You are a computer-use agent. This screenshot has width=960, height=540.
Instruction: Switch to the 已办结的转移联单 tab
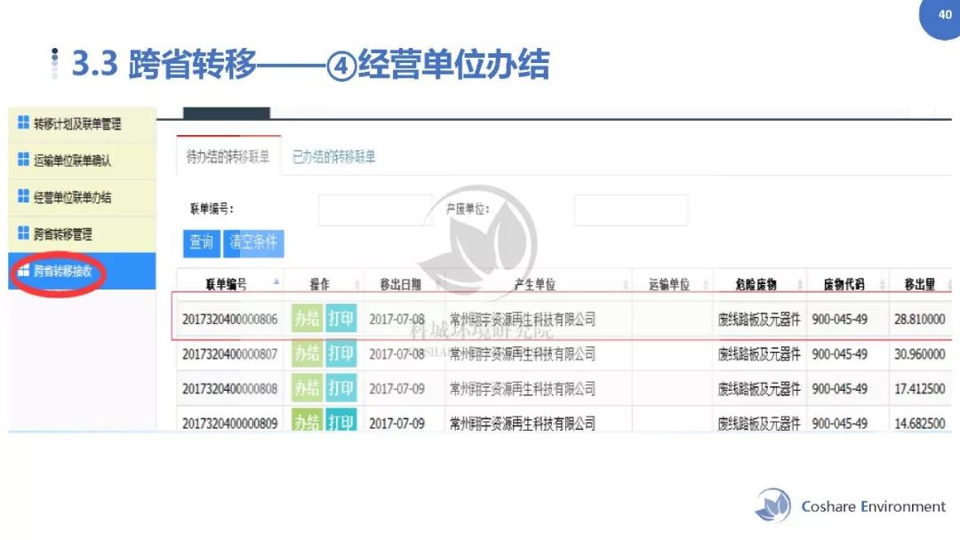(x=334, y=157)
